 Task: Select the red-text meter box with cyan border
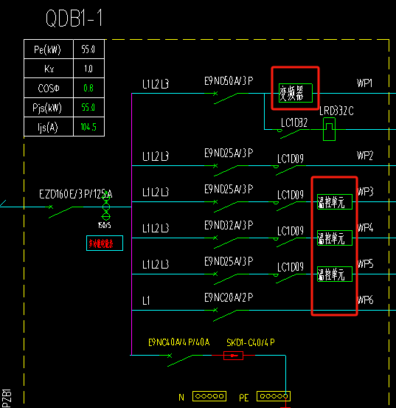click(105, 243)
